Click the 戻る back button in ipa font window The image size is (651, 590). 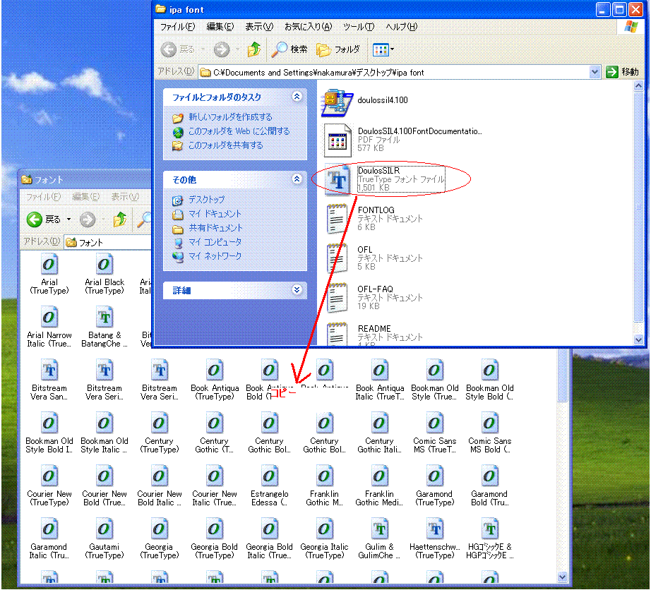coord(178,49)
